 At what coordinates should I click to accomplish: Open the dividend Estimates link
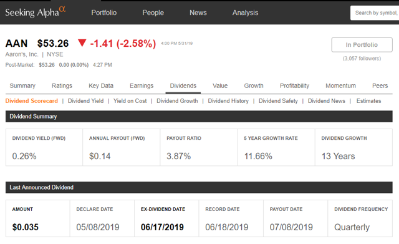point(368,101)
